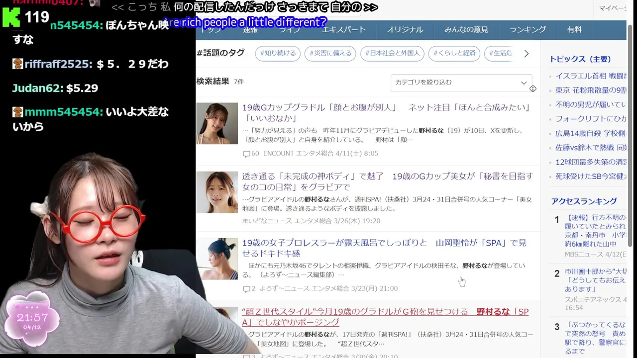Open the オリジナル navigation tab

coord(405,29)
